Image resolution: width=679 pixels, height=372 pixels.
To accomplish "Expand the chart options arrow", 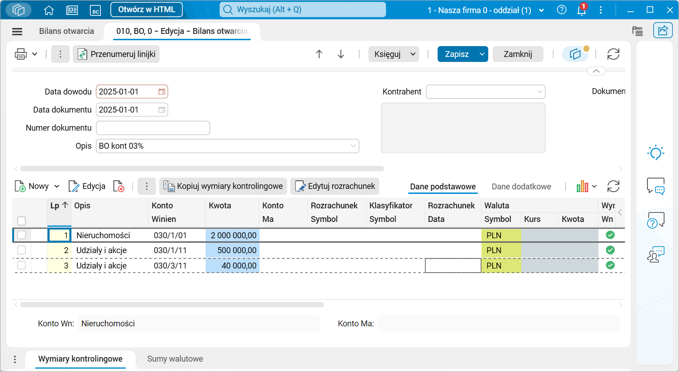I will [x=594, y=186].
